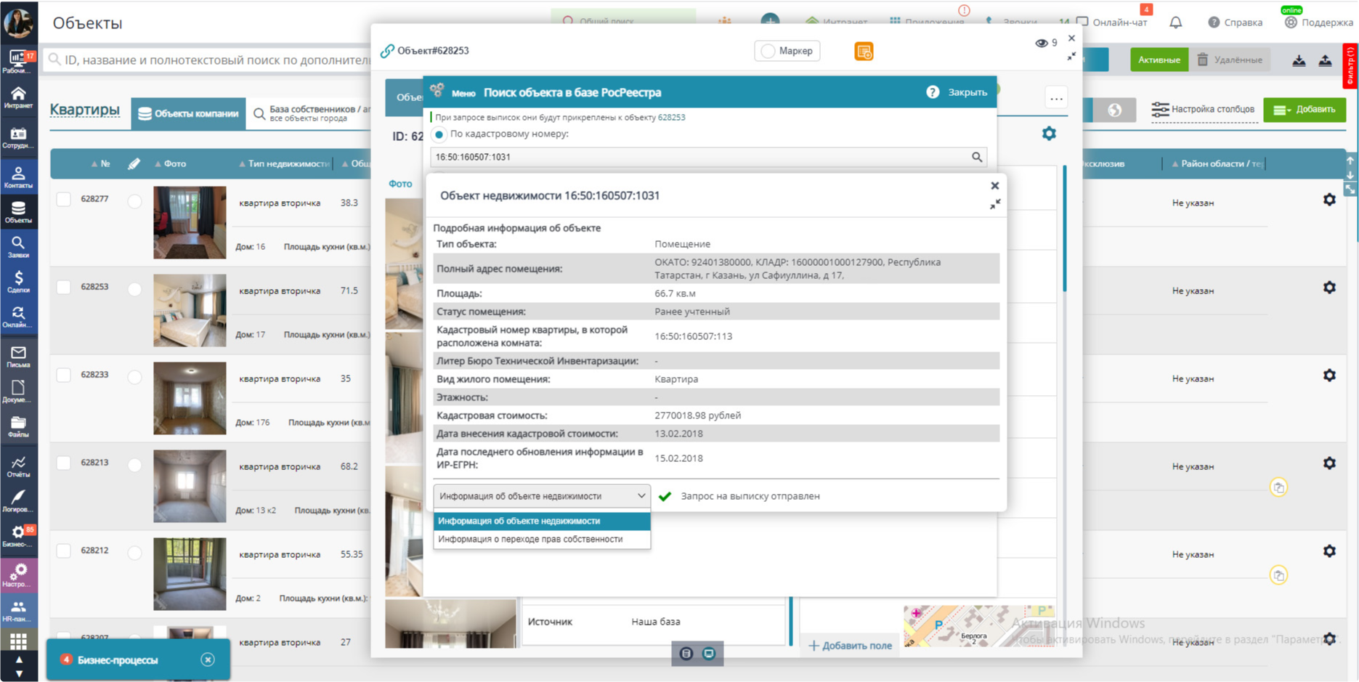Click gear icon for row 628277
Image resolution: width=1359 pixels, height=682 pixels.
[x=1328, y=200]
